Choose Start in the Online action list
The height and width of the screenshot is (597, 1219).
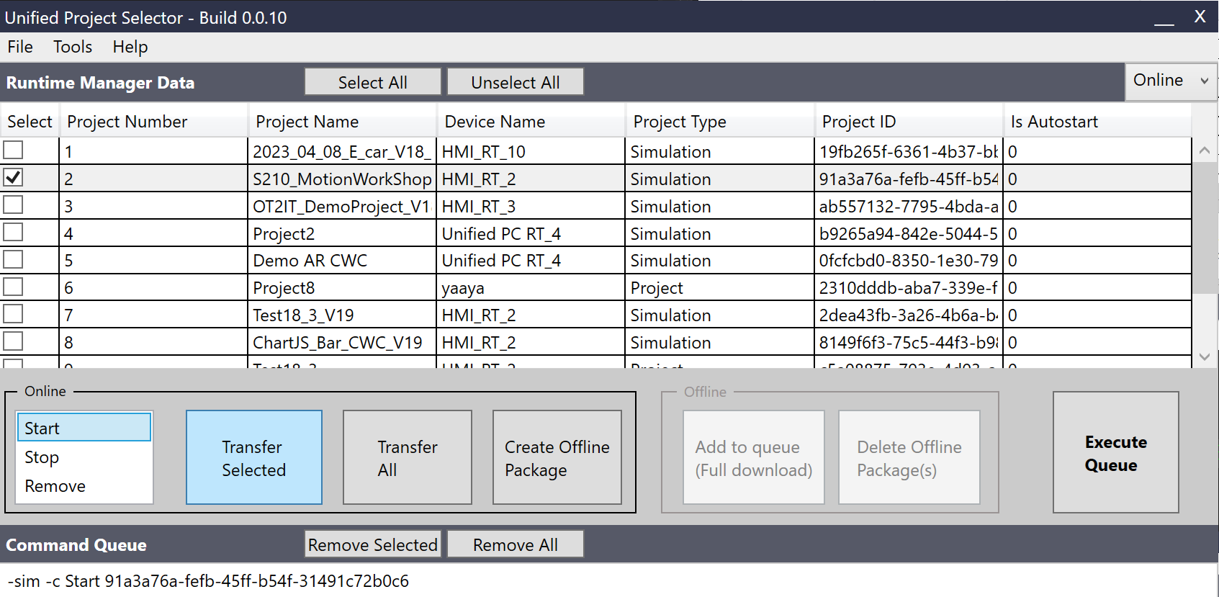[x=84, y=428]
